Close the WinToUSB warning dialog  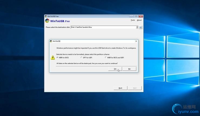tap(136, 41)
